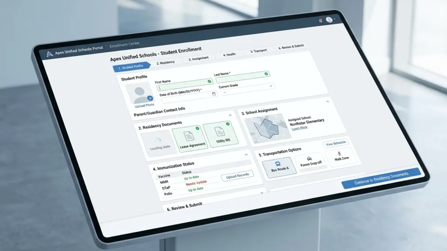Click the MMR vaccine row label
Viewport: 447px width, 251px height.
click(x=164, y=182)
